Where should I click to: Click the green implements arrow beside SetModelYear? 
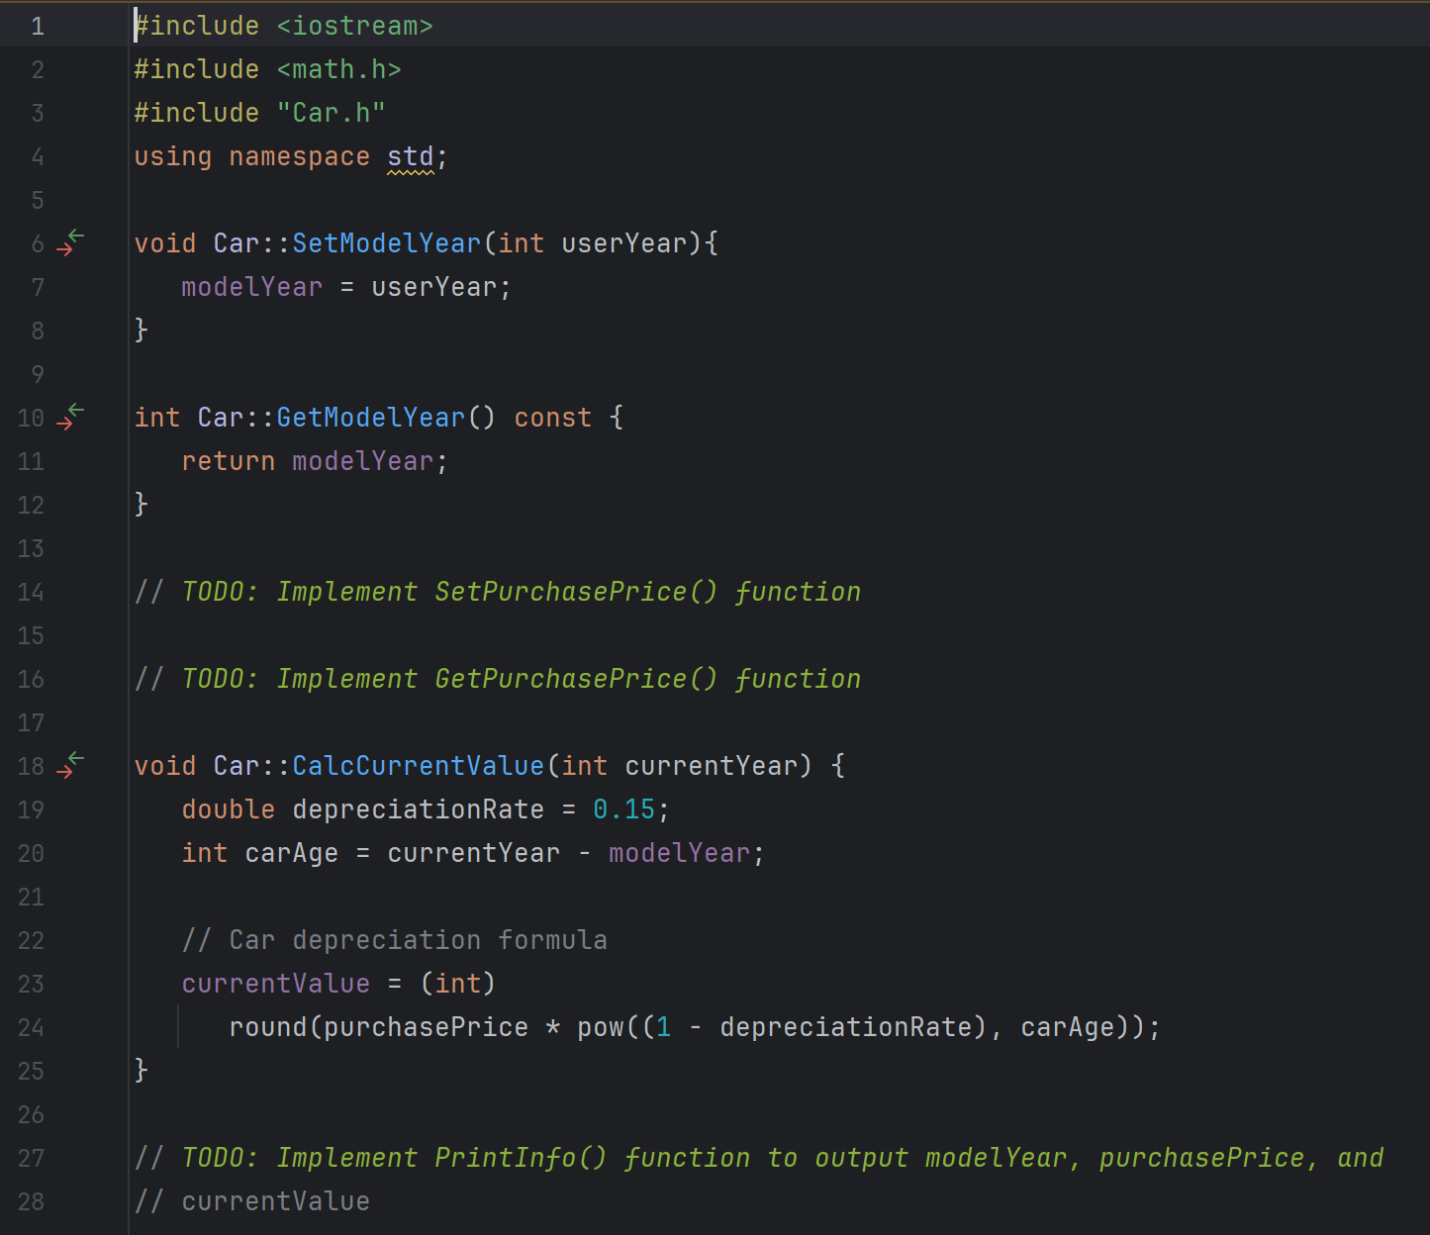pos(76,237)
